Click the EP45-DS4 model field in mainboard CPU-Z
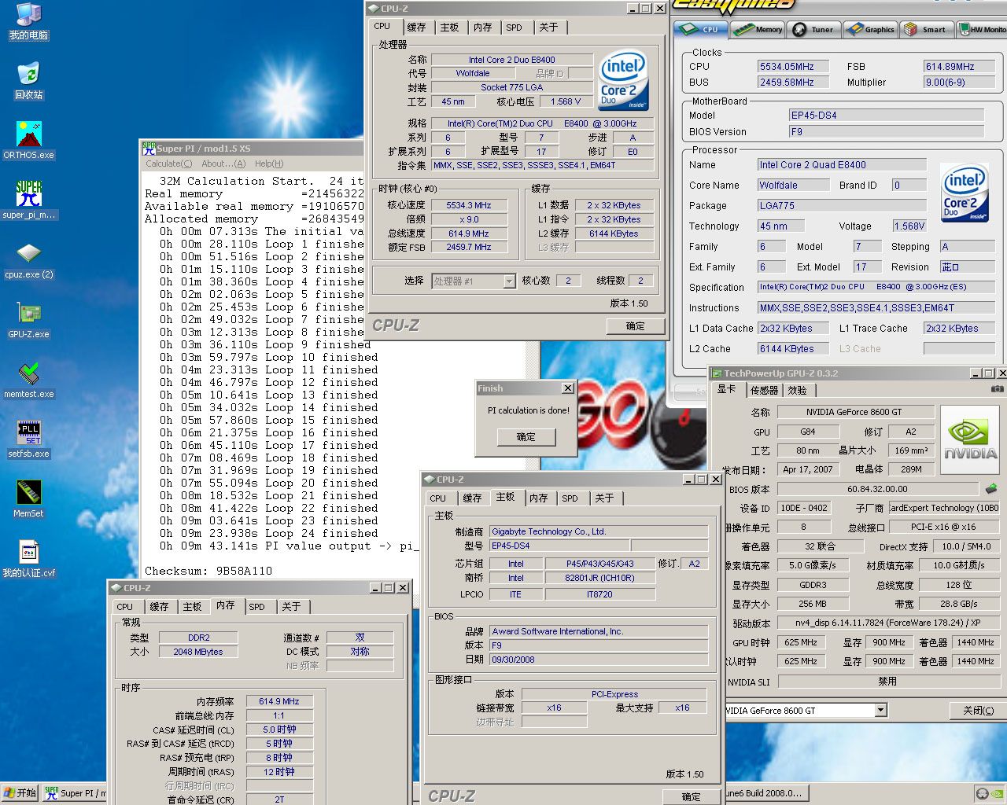Image resolution: width=1007 pixels, height=805 pixels. (559, 546)
